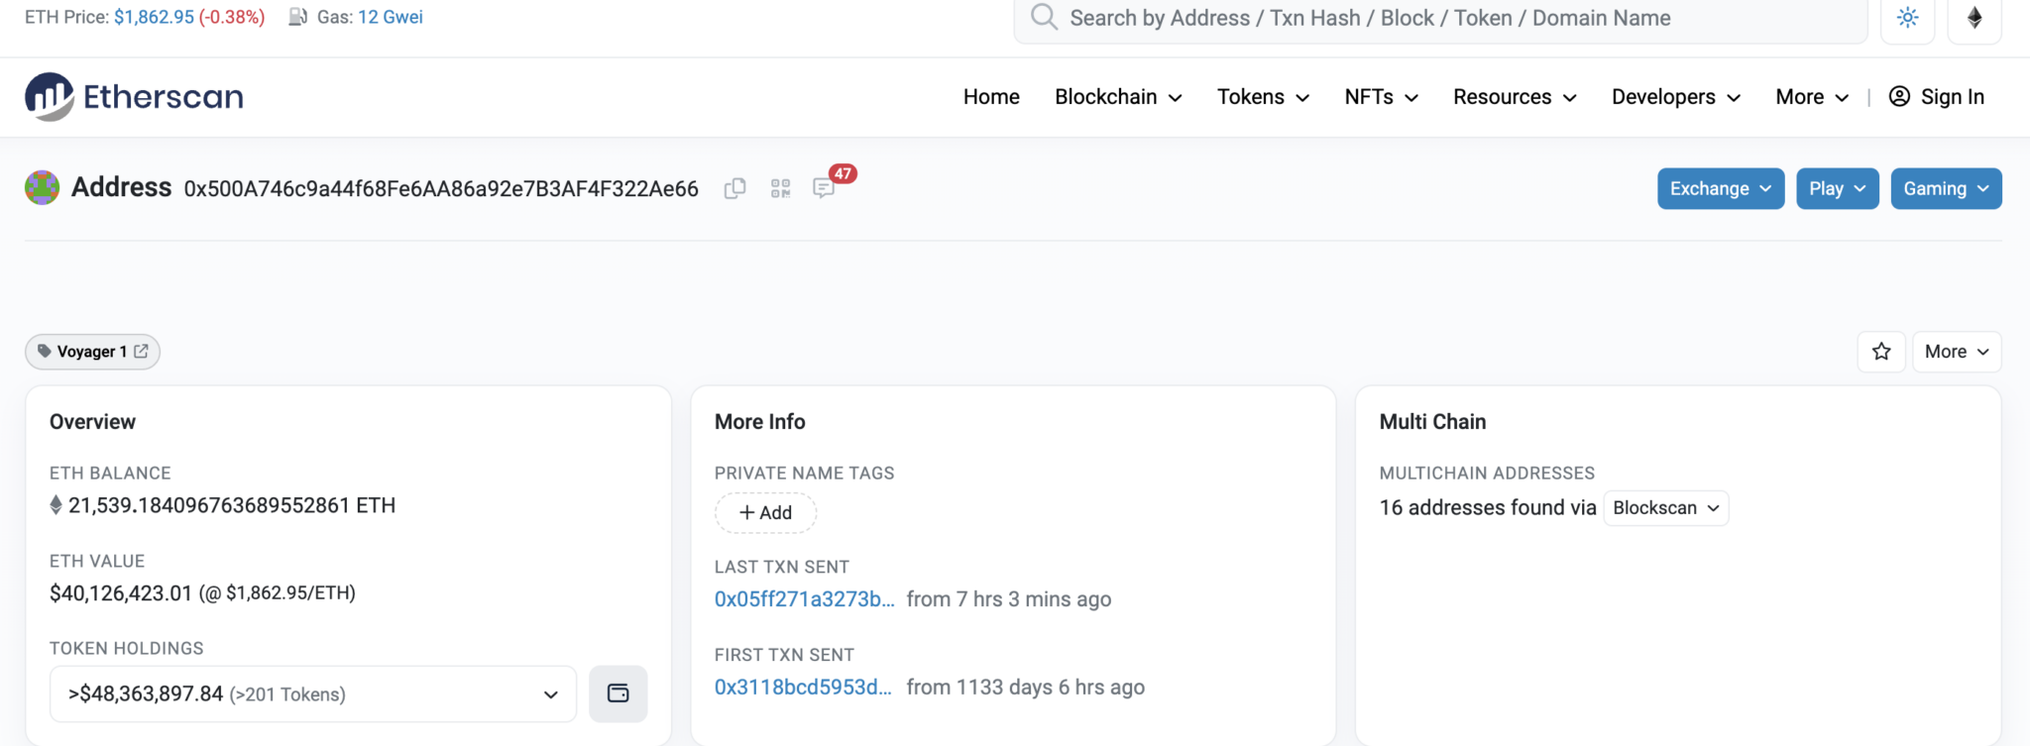Screen dimensions: 2030x746
Task: Expand the Exchange dropdown
Action: 1721,188
